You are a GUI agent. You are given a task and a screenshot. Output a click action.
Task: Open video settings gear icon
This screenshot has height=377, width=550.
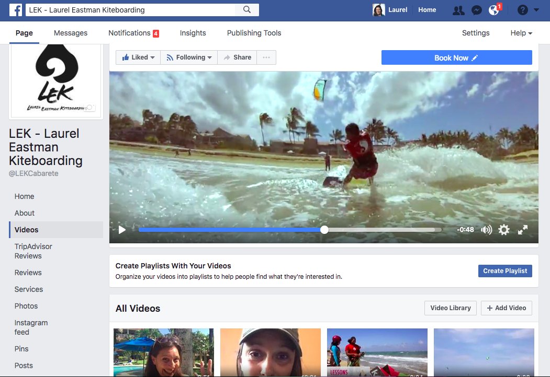point(504,230)
